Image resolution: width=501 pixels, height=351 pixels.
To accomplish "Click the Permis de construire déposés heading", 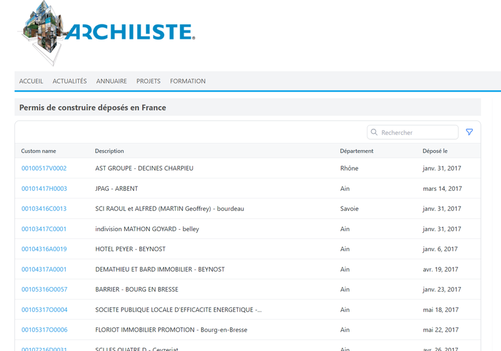I will tap(93, 107).
